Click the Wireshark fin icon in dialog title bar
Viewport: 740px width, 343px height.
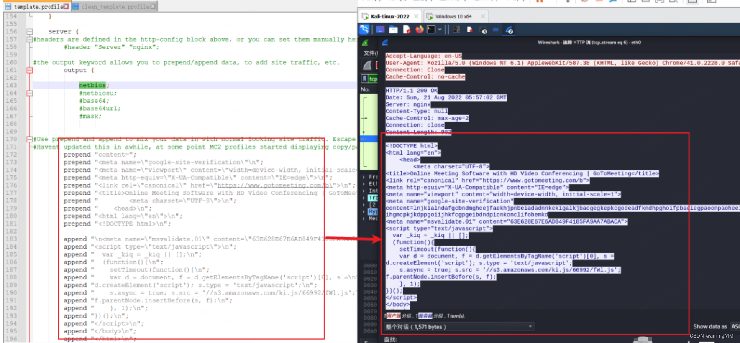click(385, 42)
